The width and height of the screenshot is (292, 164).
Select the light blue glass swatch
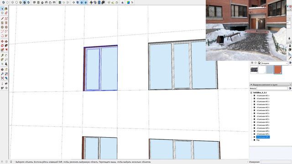(x=270, y=70)
